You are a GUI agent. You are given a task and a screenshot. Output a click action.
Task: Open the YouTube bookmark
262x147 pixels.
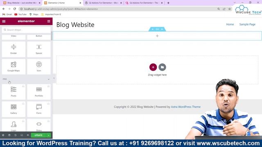(x=20, y=15)
